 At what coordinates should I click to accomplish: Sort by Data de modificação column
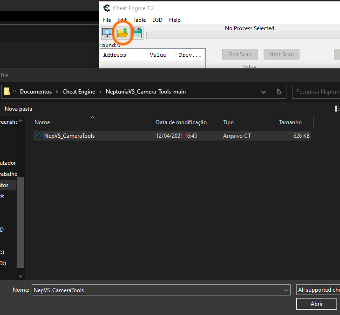tap(186, 122)
